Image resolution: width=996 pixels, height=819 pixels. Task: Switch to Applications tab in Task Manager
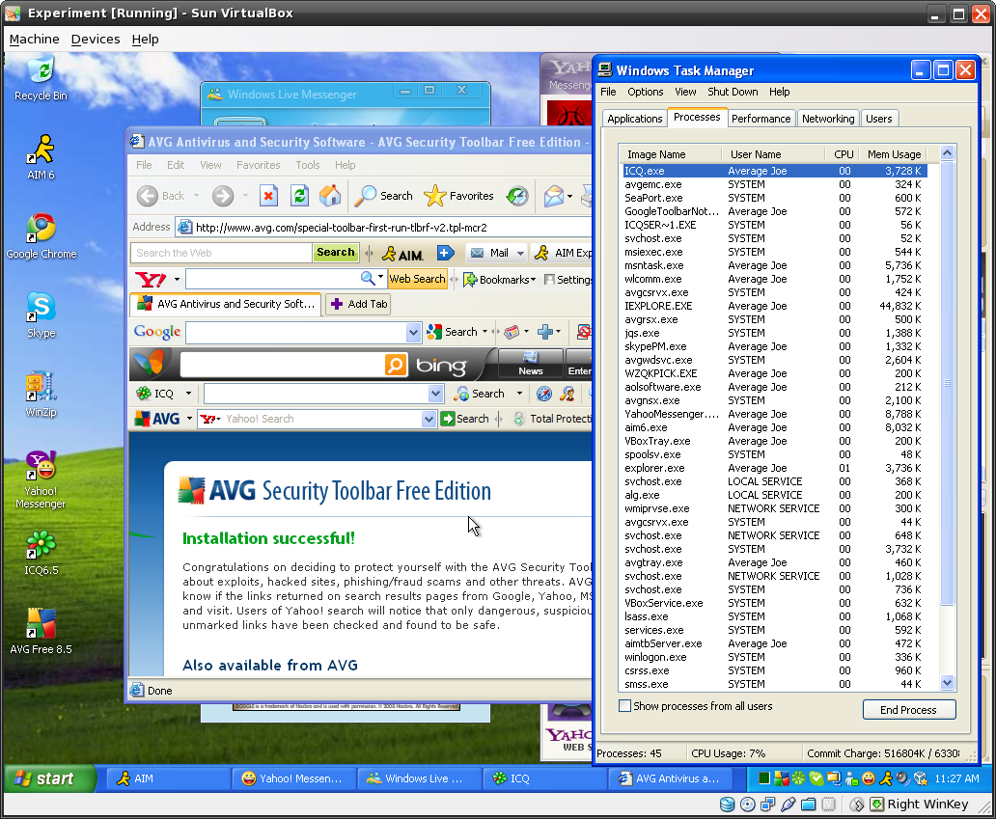tap(634, 119)
